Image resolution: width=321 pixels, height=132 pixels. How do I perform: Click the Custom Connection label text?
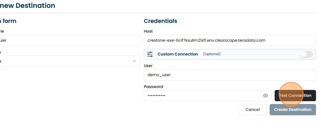(178, 54)
